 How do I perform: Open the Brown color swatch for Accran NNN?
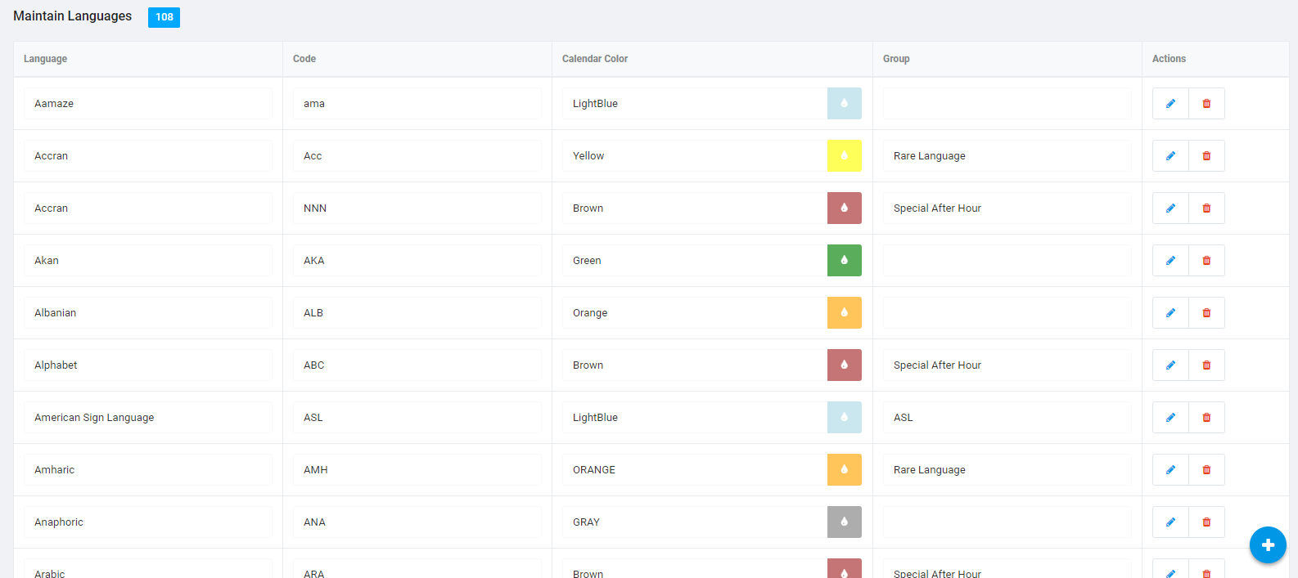coord(845,208)
